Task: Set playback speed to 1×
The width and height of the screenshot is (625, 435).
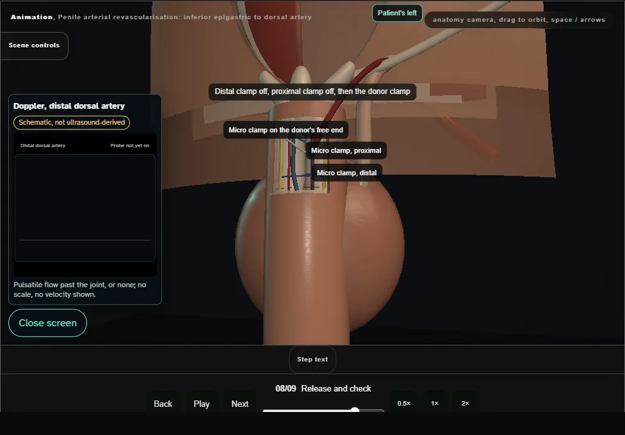Action: (435, 403)
